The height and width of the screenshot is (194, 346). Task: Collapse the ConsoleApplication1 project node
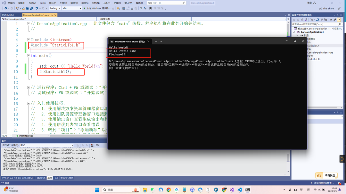tap(294, 32)
